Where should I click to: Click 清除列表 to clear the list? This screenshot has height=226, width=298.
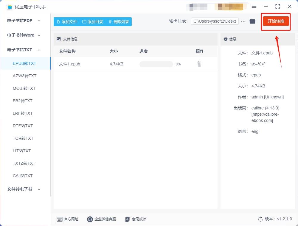(x=119, y=22)
